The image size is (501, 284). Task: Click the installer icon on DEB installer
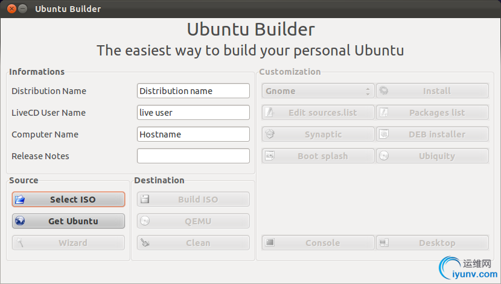pyautogui.click(x=384, y=134)
